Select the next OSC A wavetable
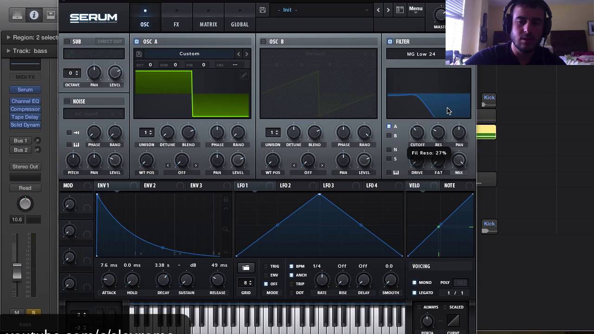The width and height of the screenshot is (594, 334). (246, 54)
